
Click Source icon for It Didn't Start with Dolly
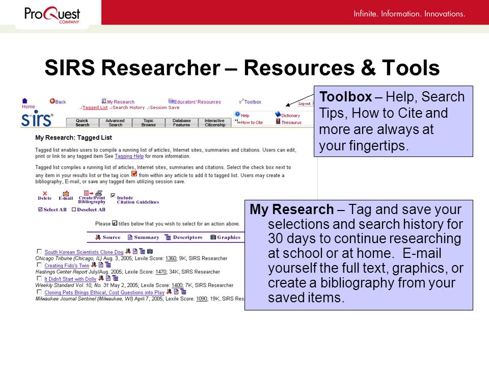101,278
